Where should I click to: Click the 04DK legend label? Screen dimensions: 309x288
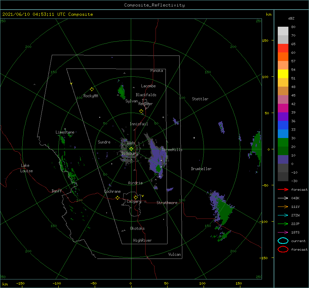click(x=295, y=198)
